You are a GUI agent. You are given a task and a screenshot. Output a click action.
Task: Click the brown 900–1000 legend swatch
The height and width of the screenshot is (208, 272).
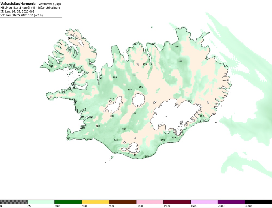pos(123,202)
